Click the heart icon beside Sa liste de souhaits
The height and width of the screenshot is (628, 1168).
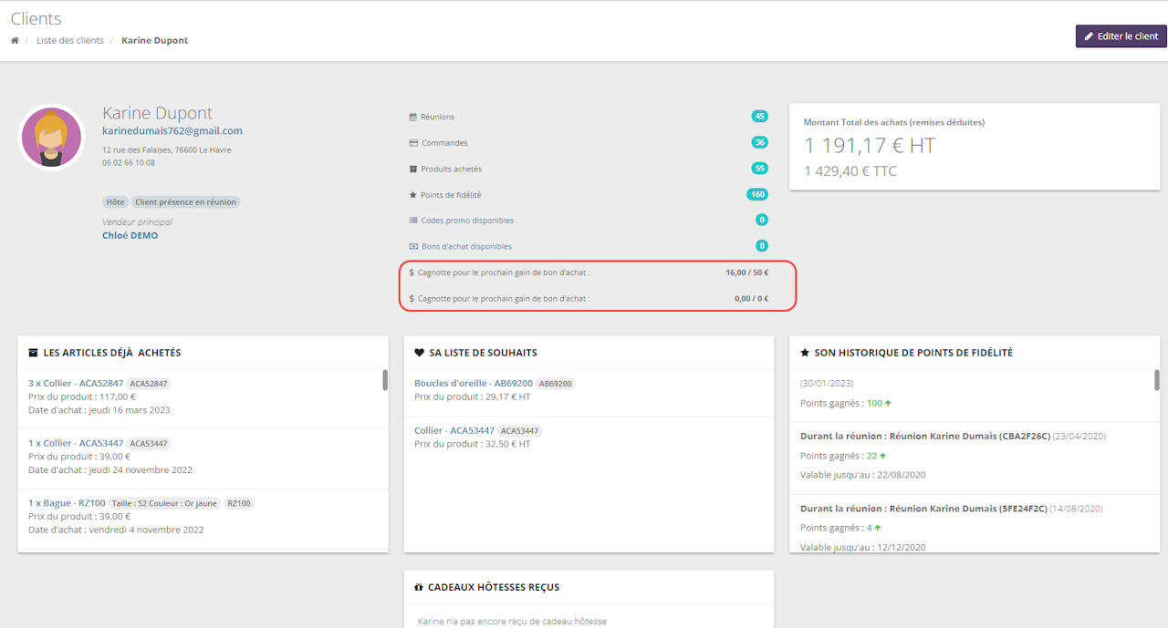419,353
